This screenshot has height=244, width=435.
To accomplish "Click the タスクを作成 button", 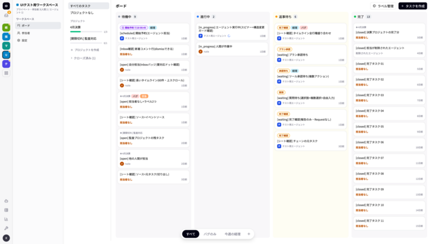I will click(413, 6).
